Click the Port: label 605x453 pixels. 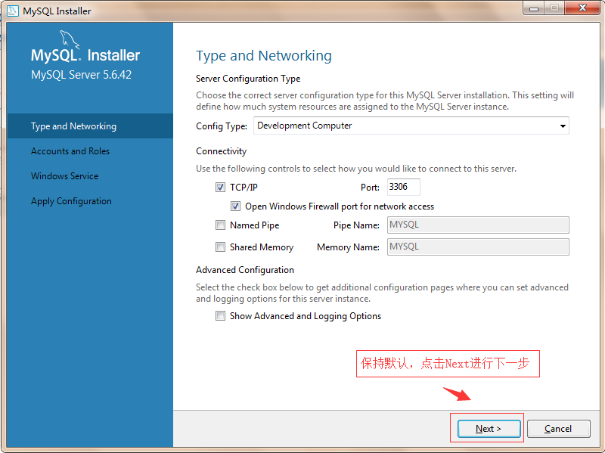[x=370, y=188]
